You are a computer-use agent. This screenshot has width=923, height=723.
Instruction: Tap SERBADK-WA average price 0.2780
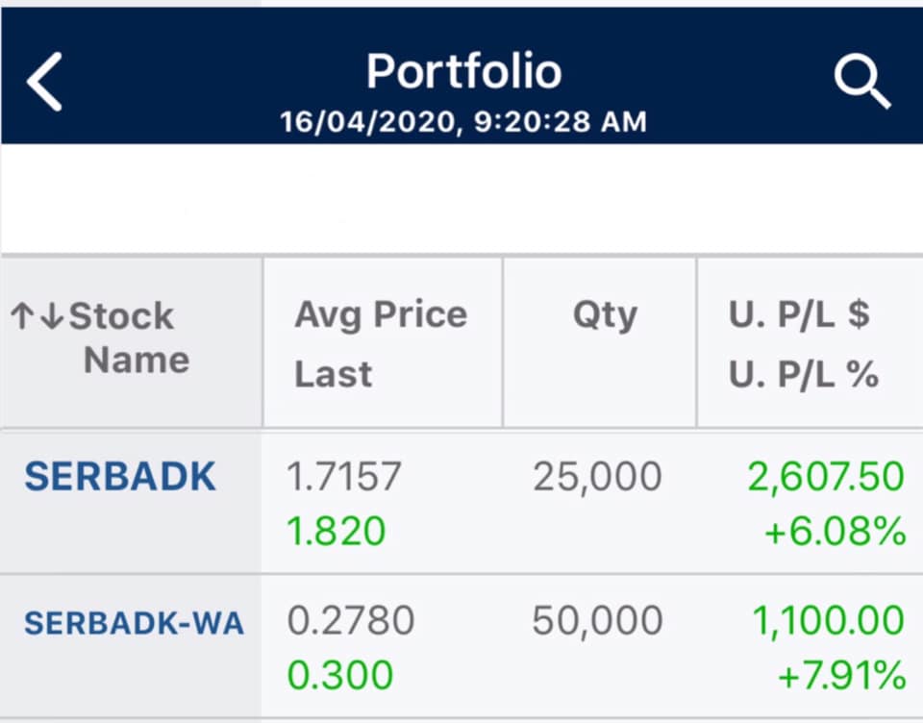[x=351, y=620]
